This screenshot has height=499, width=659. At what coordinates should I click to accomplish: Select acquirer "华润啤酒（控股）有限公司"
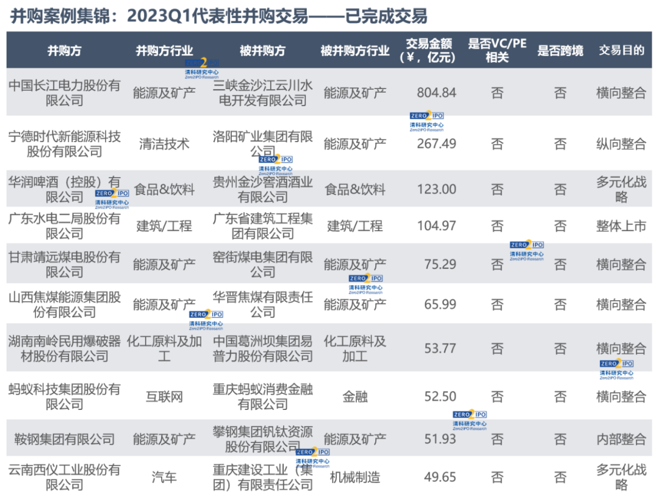point(64,190)
